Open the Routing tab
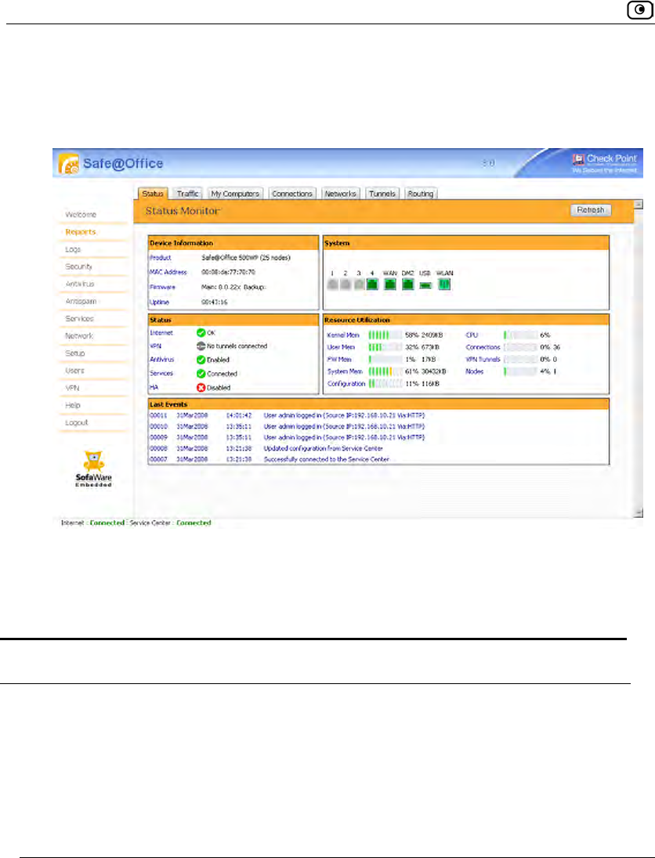Screen dimensions: 655x858 pyautogui.click(x=420, y=194)
